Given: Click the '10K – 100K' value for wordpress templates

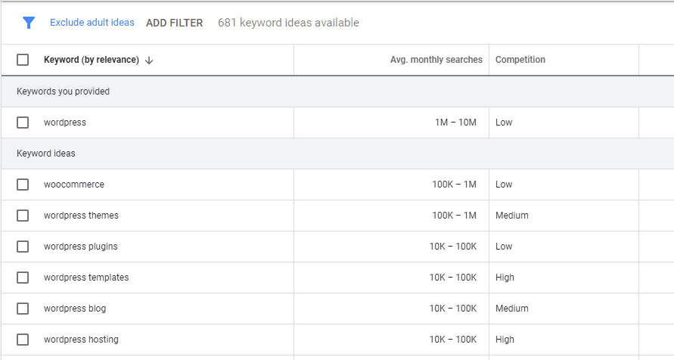Looking at the screenshot, I should point(453,278).
